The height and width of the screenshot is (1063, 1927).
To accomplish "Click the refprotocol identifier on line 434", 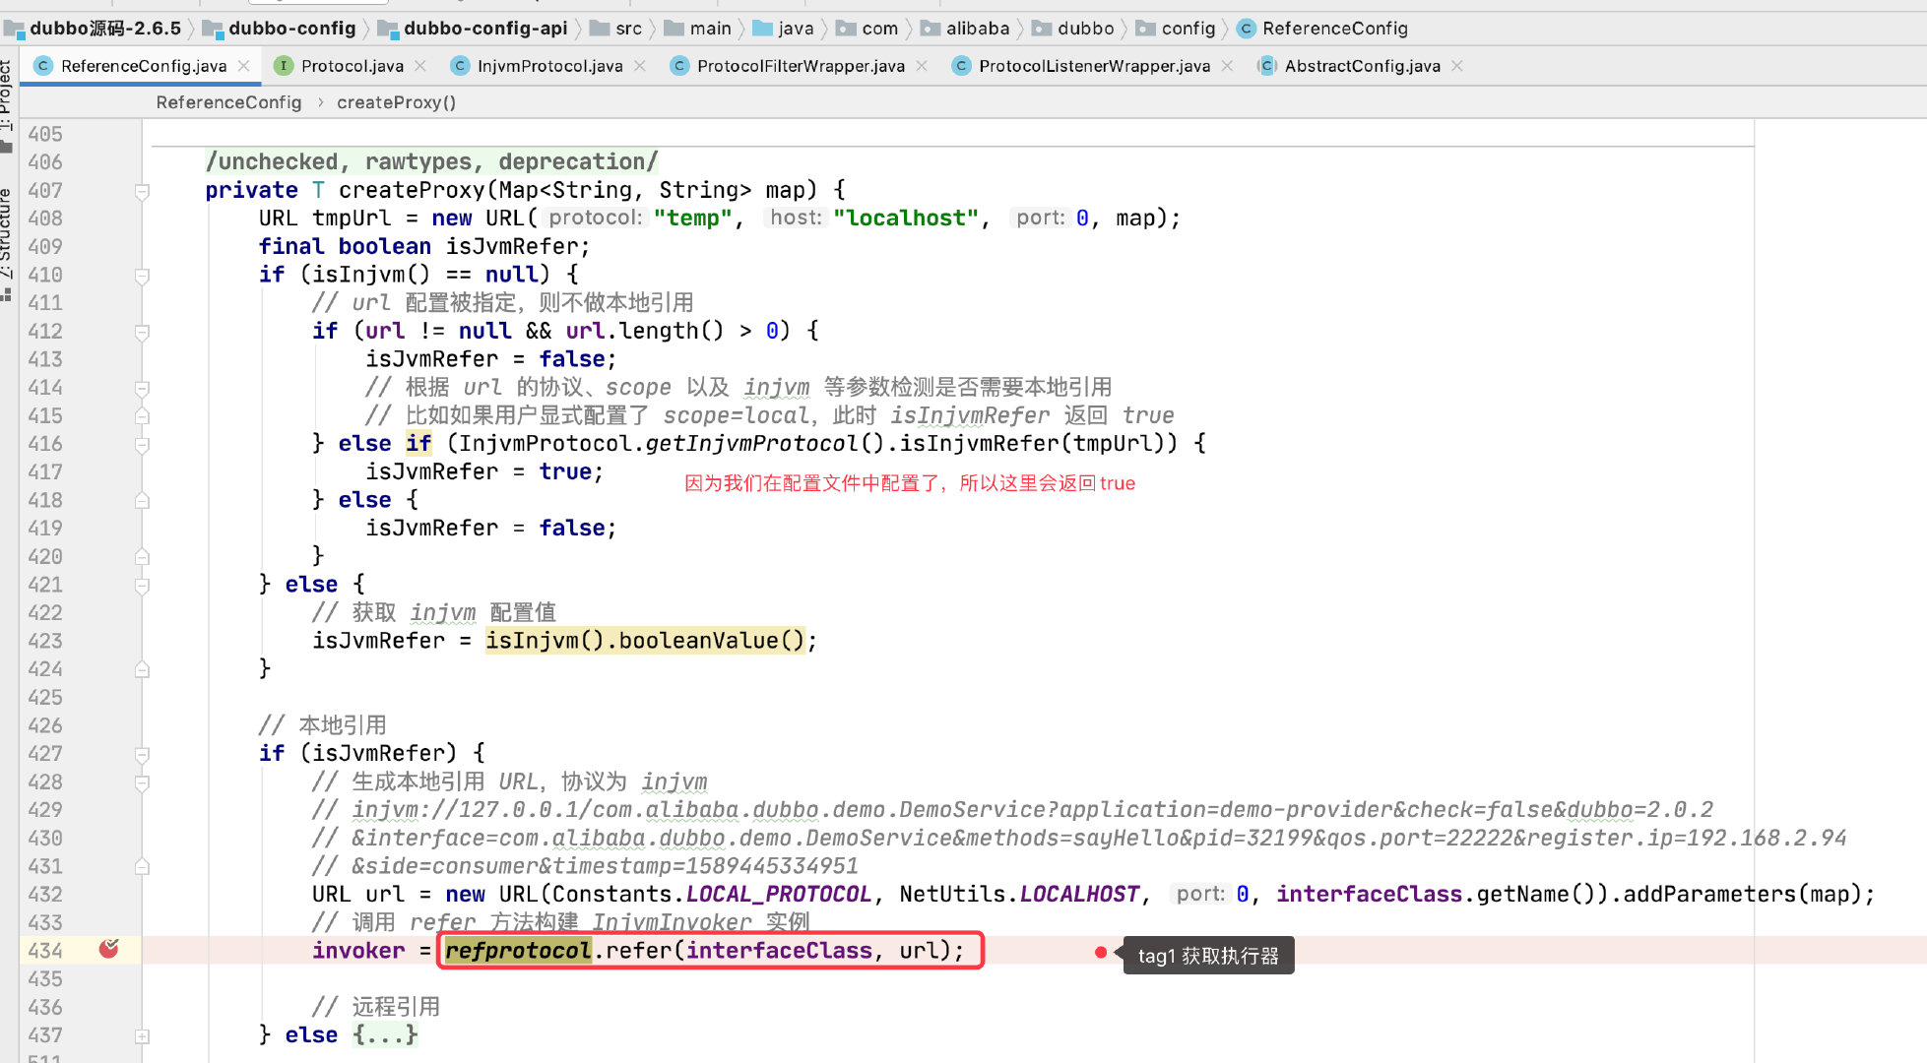I will coord(518,951).
